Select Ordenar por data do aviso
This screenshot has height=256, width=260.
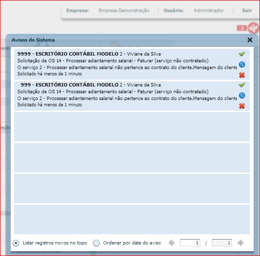coord(96,243)
